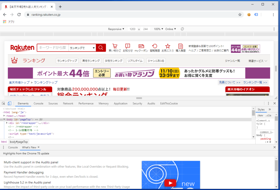This screenshot has height=190, width=280.
Task: Switch to the Console drawer tab
Action: click(x=13, y=147)
